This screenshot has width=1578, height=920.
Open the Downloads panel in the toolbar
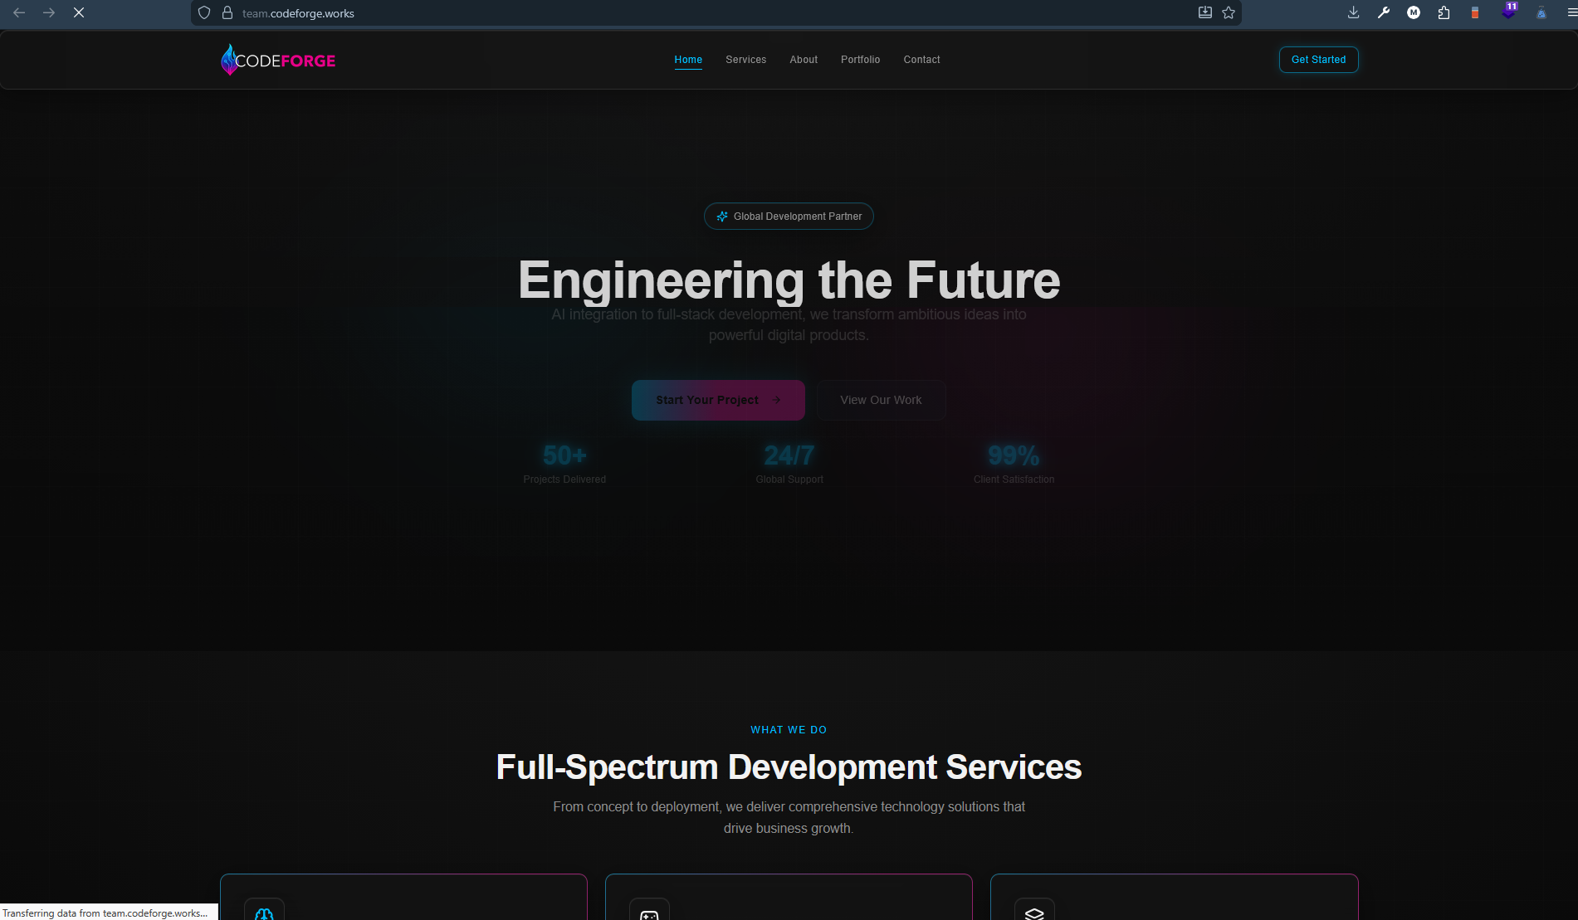tap(1353, 13)
